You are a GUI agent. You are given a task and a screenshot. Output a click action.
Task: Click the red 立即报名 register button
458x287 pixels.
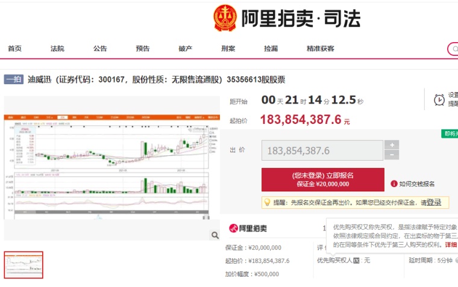(x=322, y=179)
